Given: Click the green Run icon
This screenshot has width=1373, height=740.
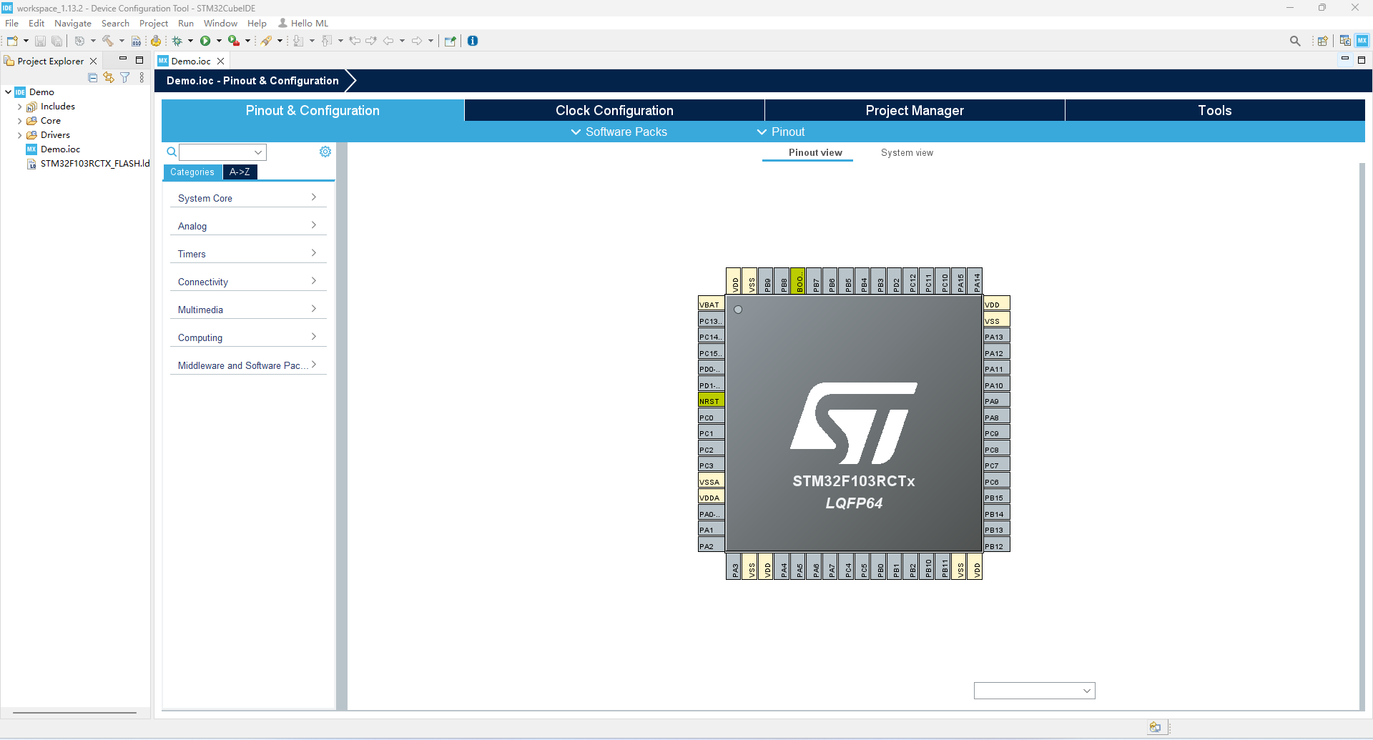Looking at the screenshot, I should point(205,41).
